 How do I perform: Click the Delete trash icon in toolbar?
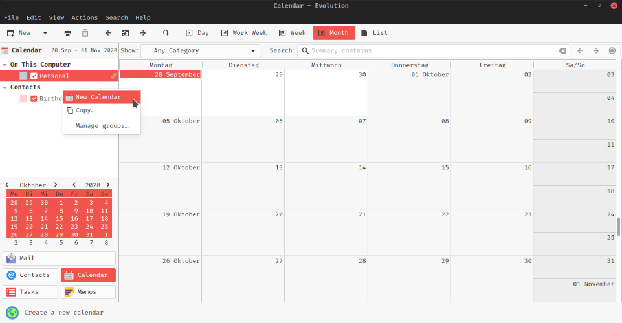tap(85, 33)
